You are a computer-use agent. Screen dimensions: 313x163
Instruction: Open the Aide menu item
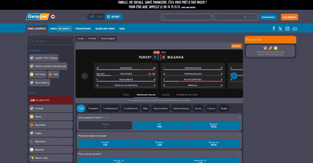pos(122,29)
